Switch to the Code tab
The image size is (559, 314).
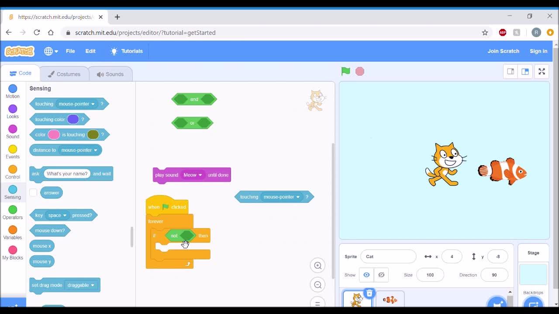coord(21,73)
